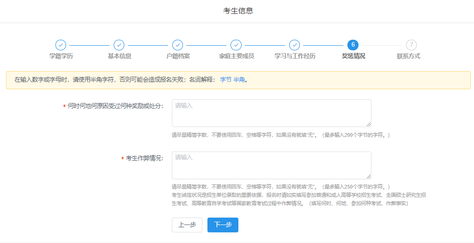Click the blue step 6 circle
Viewport: 474px width, 243px height.
353,45
